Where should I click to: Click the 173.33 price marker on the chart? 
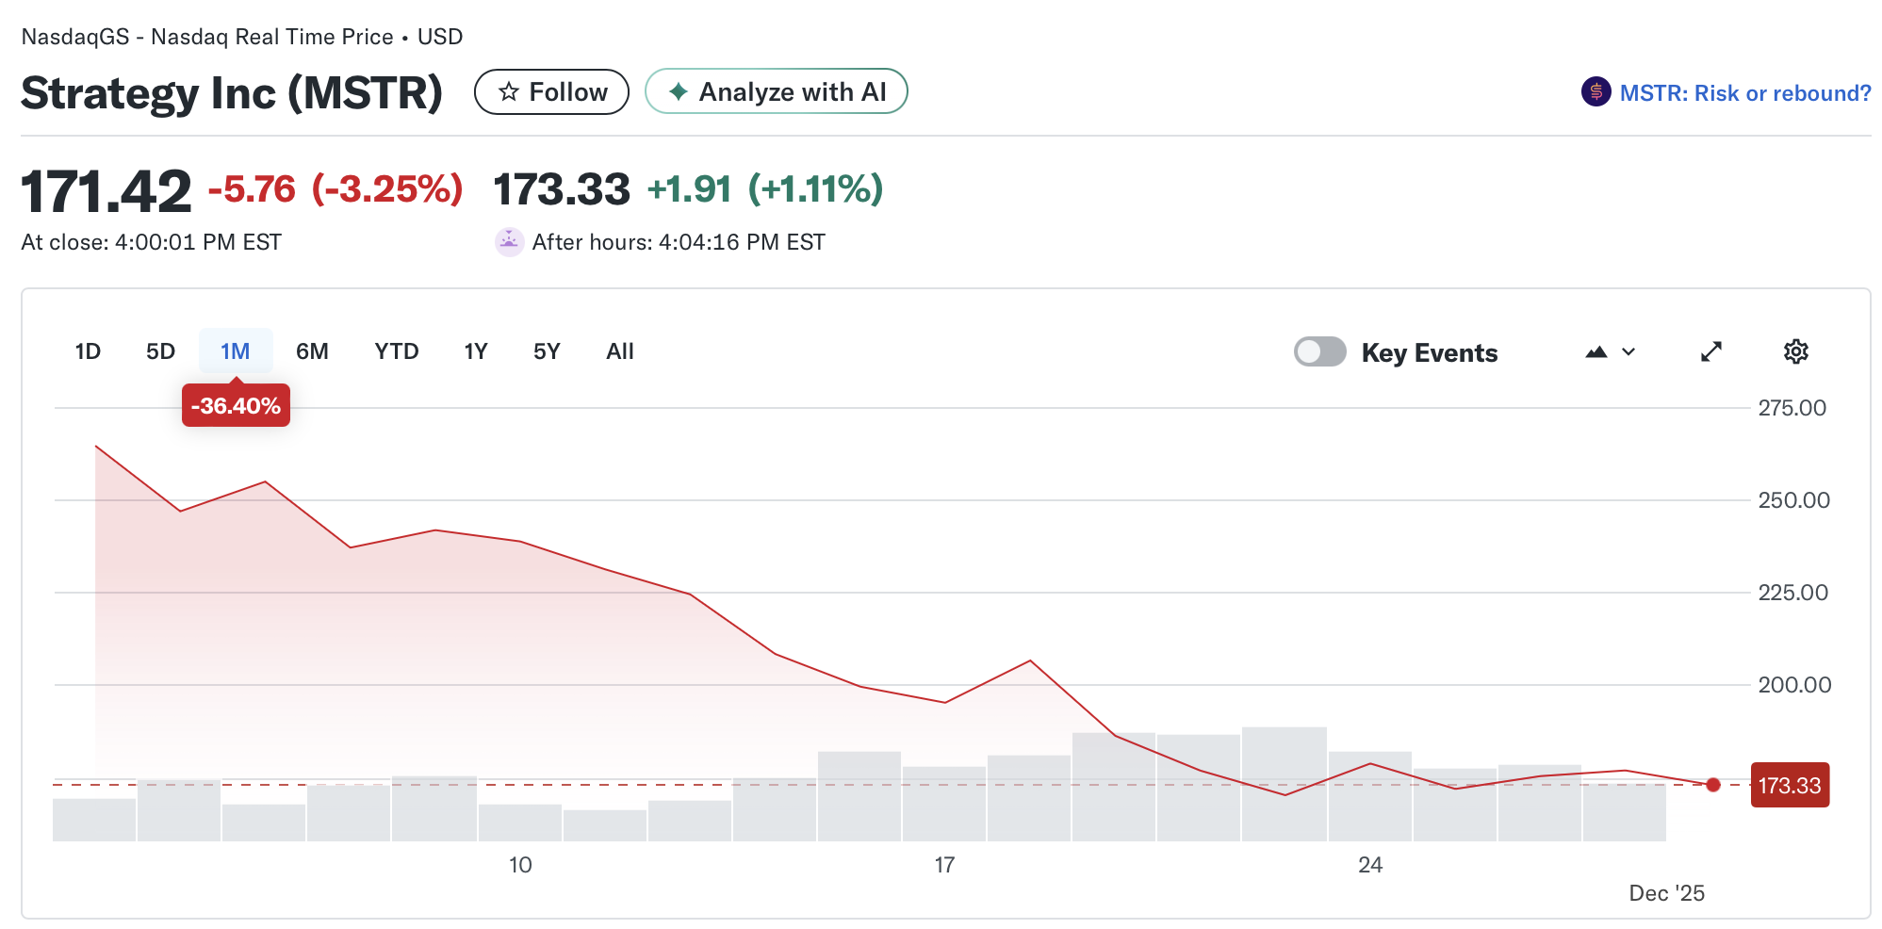click(1789, 784)
